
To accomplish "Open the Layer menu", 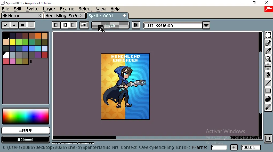I will pos(49,9).
